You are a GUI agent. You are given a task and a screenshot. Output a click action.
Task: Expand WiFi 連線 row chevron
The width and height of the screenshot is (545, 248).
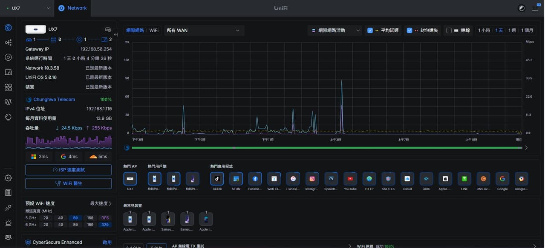coord(535,246)
